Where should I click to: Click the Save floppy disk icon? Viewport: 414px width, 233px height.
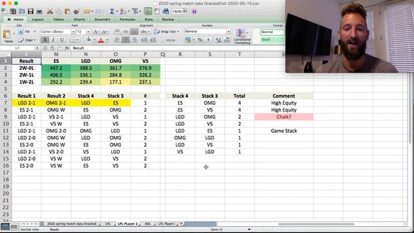click(x=30, y=11)
